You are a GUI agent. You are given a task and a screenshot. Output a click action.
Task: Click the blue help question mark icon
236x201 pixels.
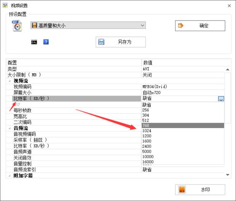point(46,42)
